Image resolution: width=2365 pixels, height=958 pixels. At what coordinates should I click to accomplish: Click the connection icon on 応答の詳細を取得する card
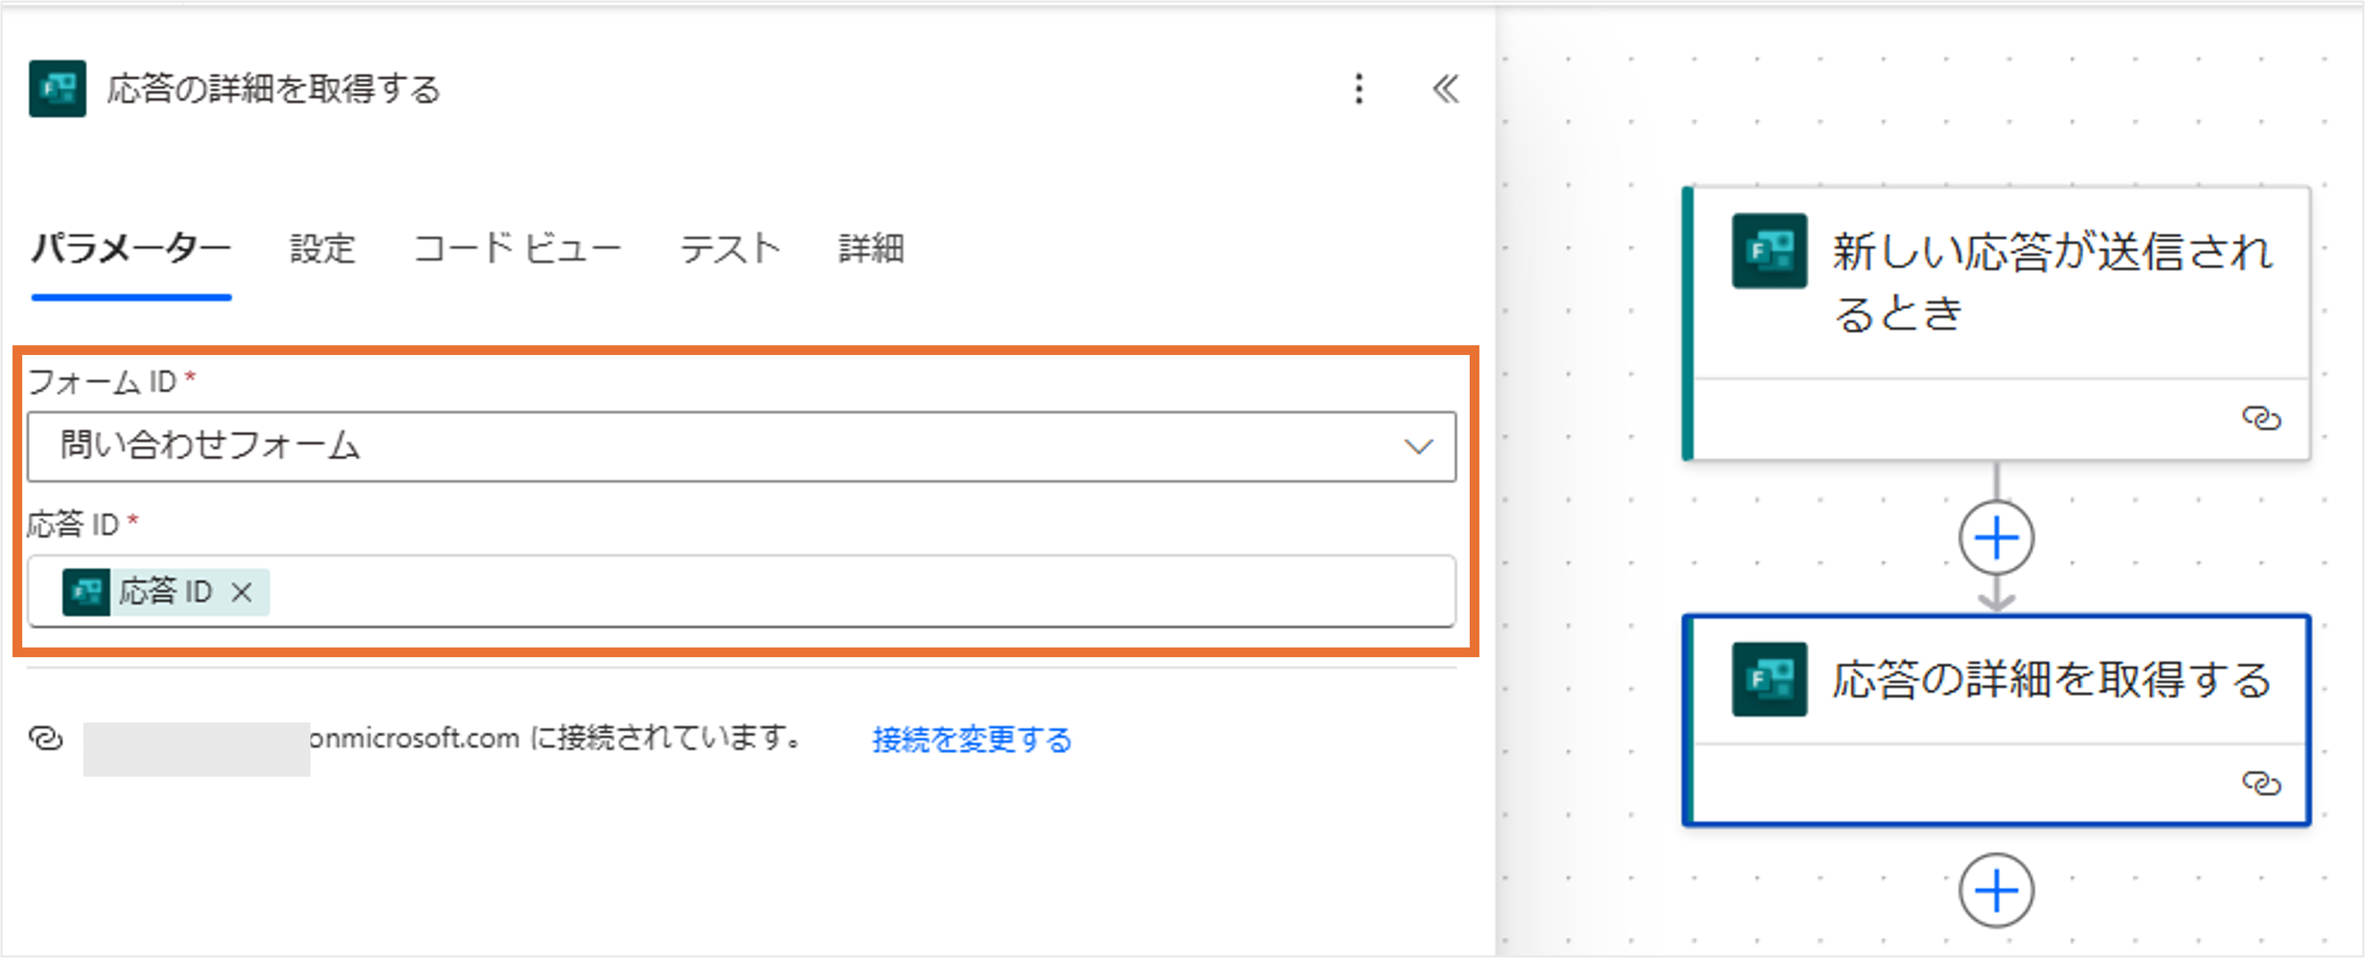[x=2260, y=782]
